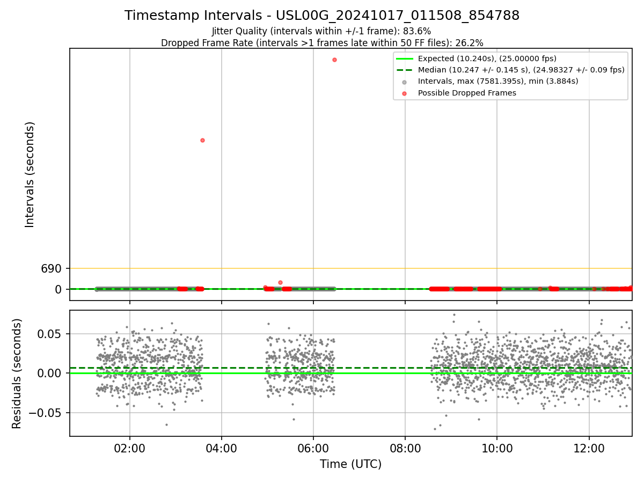Click the red outlier point near 03:35
Image resolution: width=644 pixels, height=483 pixels.
coord(202,140)
